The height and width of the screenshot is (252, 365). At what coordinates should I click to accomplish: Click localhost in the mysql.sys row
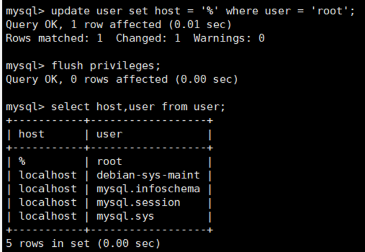(47, 216)
